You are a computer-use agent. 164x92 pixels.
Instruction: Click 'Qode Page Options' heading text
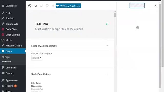pos(41,74)
